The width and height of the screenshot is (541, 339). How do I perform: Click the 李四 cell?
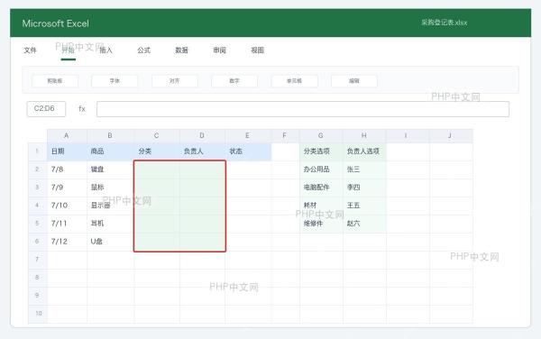(x=364, y=188)
